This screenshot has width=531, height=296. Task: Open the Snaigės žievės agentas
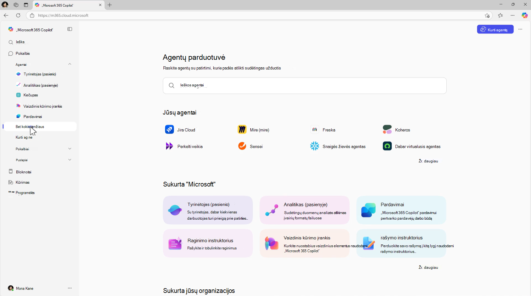338,146
